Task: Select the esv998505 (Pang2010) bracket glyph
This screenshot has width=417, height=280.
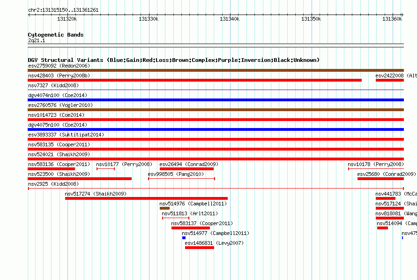Action: point(181,179)
